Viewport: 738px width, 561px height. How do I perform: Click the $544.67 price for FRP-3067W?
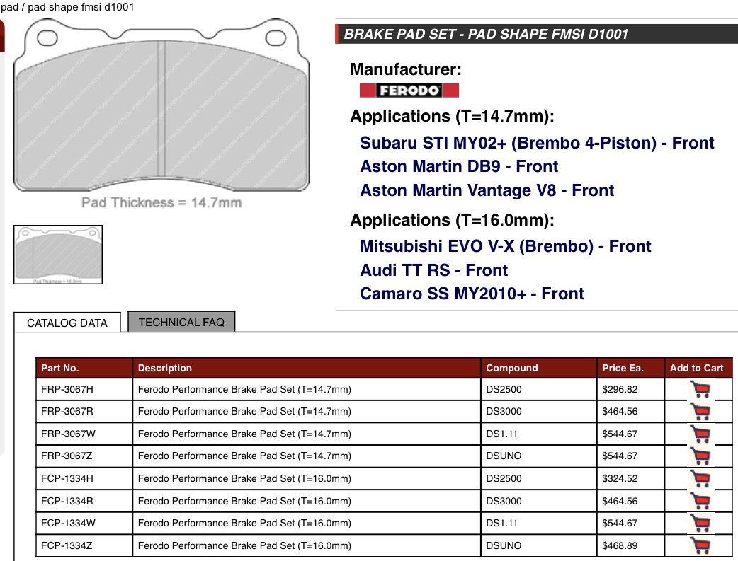(630, 434)
